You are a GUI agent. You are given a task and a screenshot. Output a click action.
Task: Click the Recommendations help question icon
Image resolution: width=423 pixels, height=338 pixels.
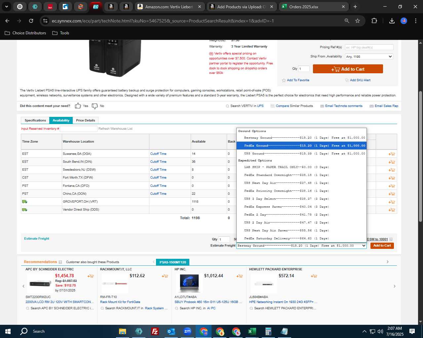coord(60,262)
